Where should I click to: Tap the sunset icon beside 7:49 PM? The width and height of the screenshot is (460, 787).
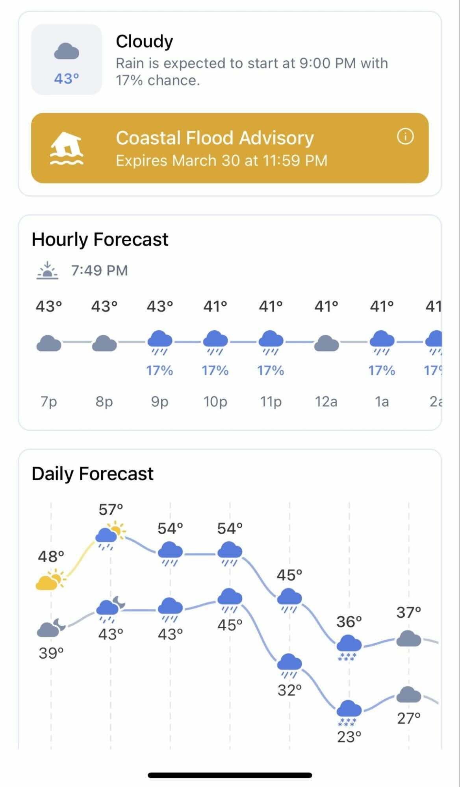[x=47, y=270]
